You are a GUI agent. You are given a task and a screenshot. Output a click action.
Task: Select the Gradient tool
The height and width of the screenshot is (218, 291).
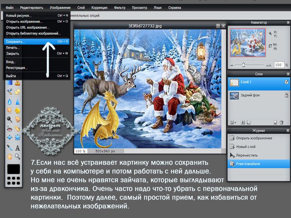(10, 82)
